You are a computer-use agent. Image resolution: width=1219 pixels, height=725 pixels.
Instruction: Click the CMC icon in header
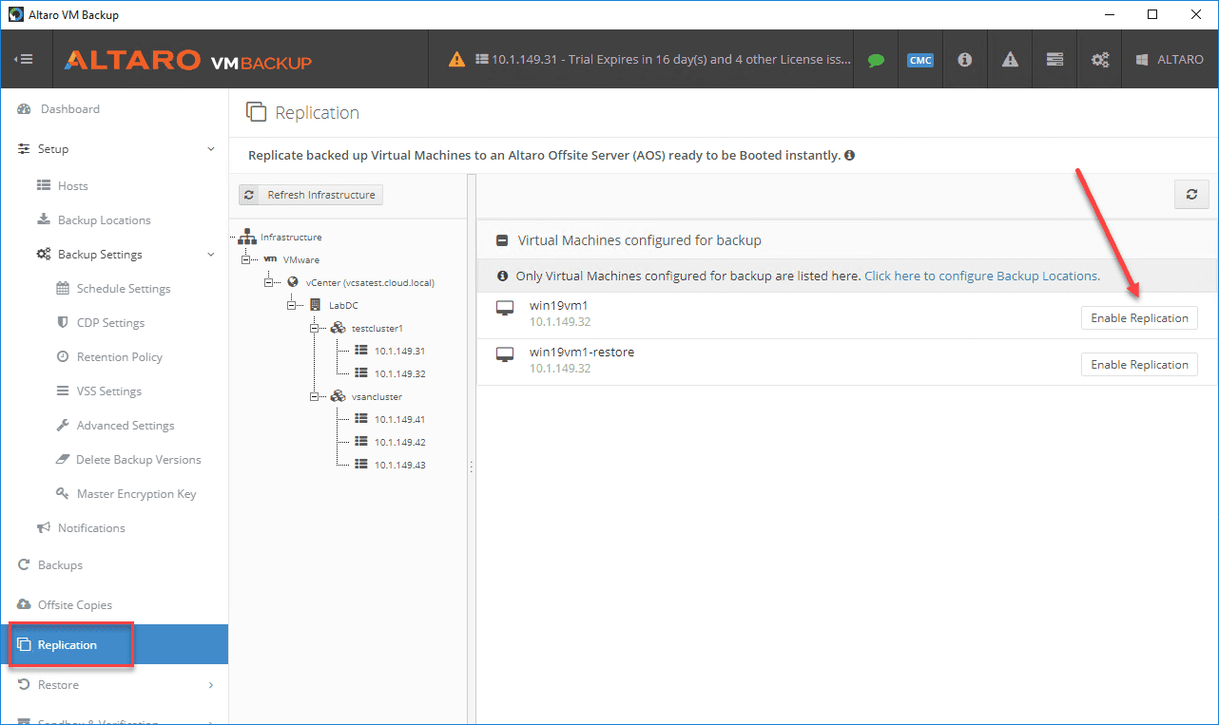pos(919,60)
